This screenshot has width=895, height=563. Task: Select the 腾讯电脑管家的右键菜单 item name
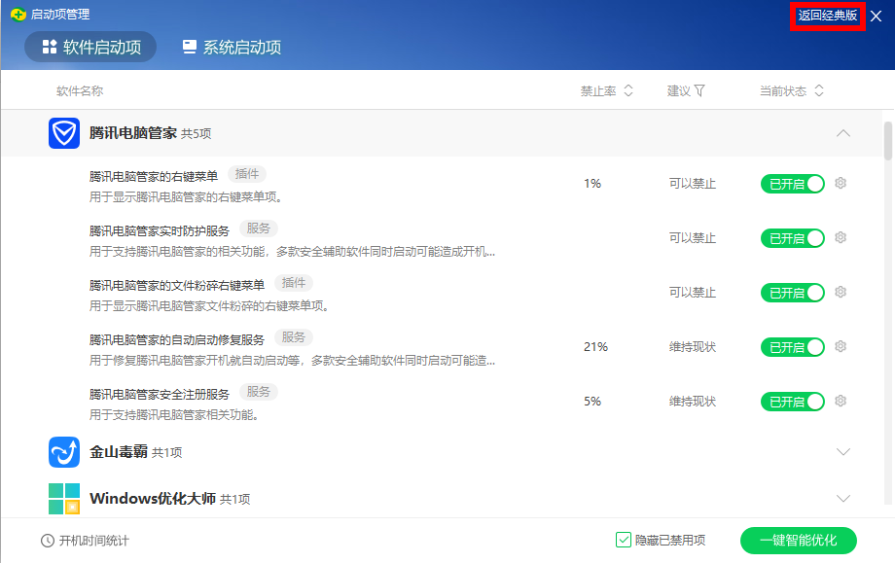point(154,176)
